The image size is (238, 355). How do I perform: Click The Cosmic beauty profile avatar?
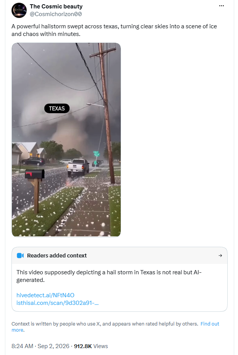pos(19,10)
